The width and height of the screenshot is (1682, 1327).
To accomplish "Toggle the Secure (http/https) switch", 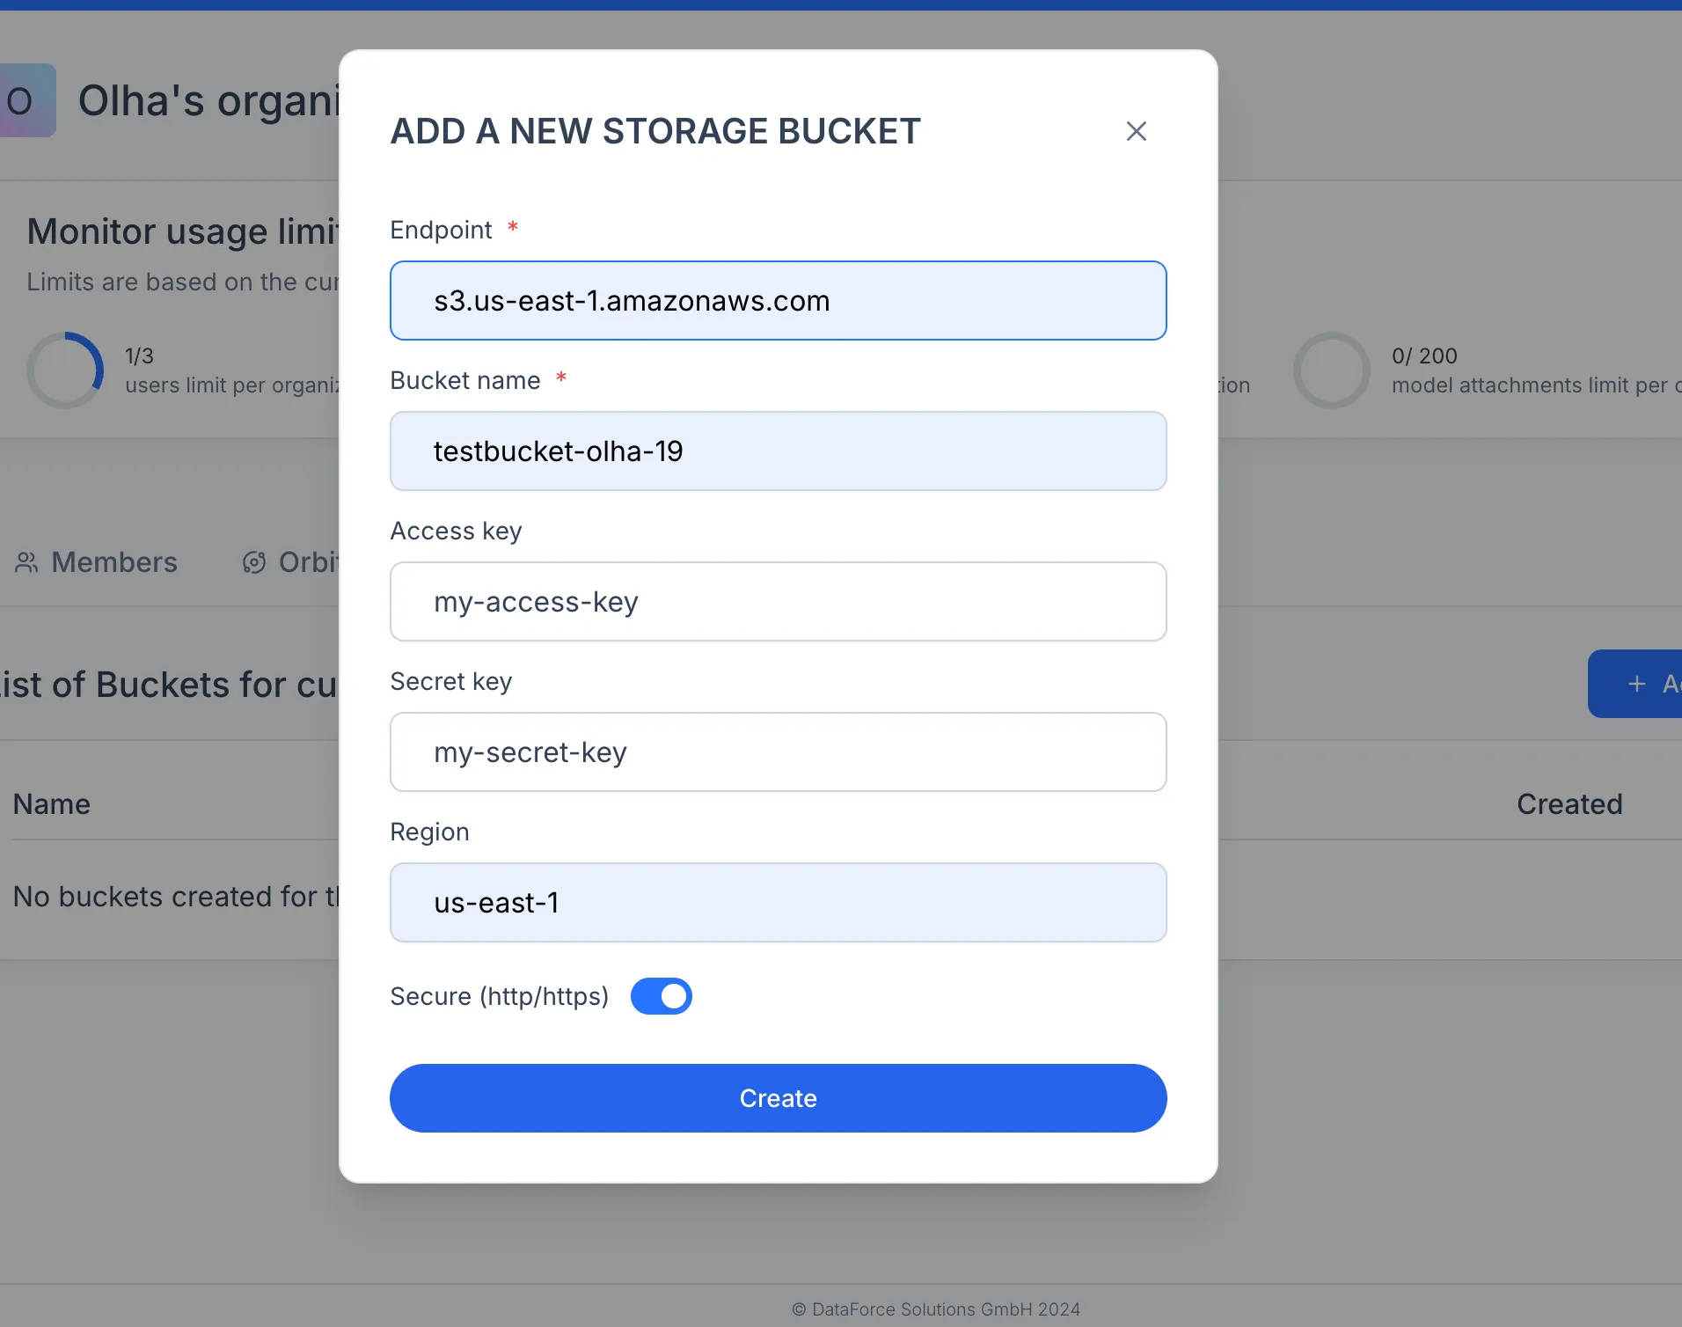I will [662, 996].
